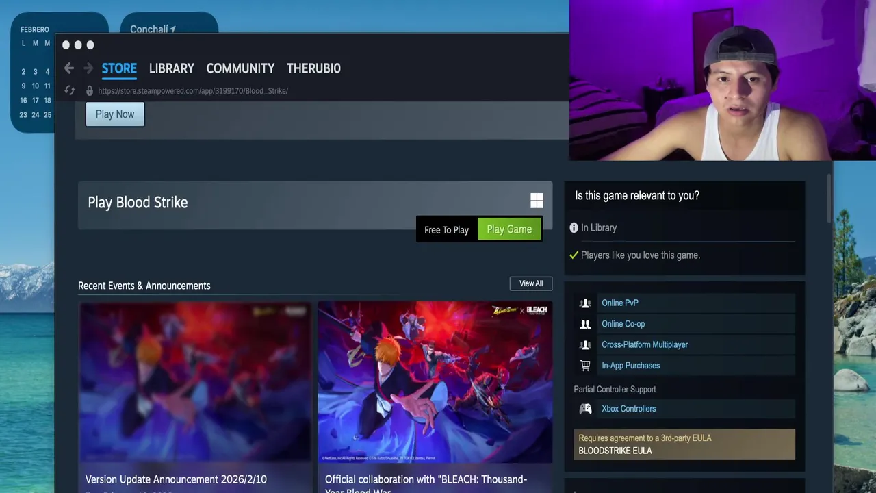876x493 pixels.
Task: Open the Online Co-op category link
Action: 623,324
